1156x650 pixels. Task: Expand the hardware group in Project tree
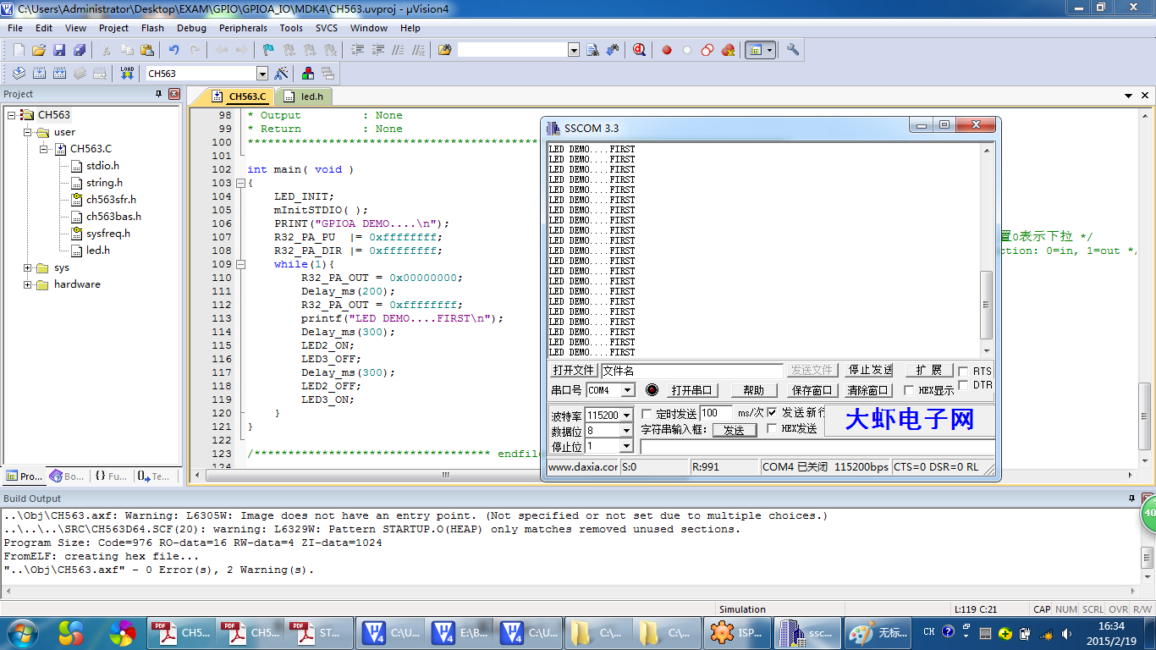point(28,284)
